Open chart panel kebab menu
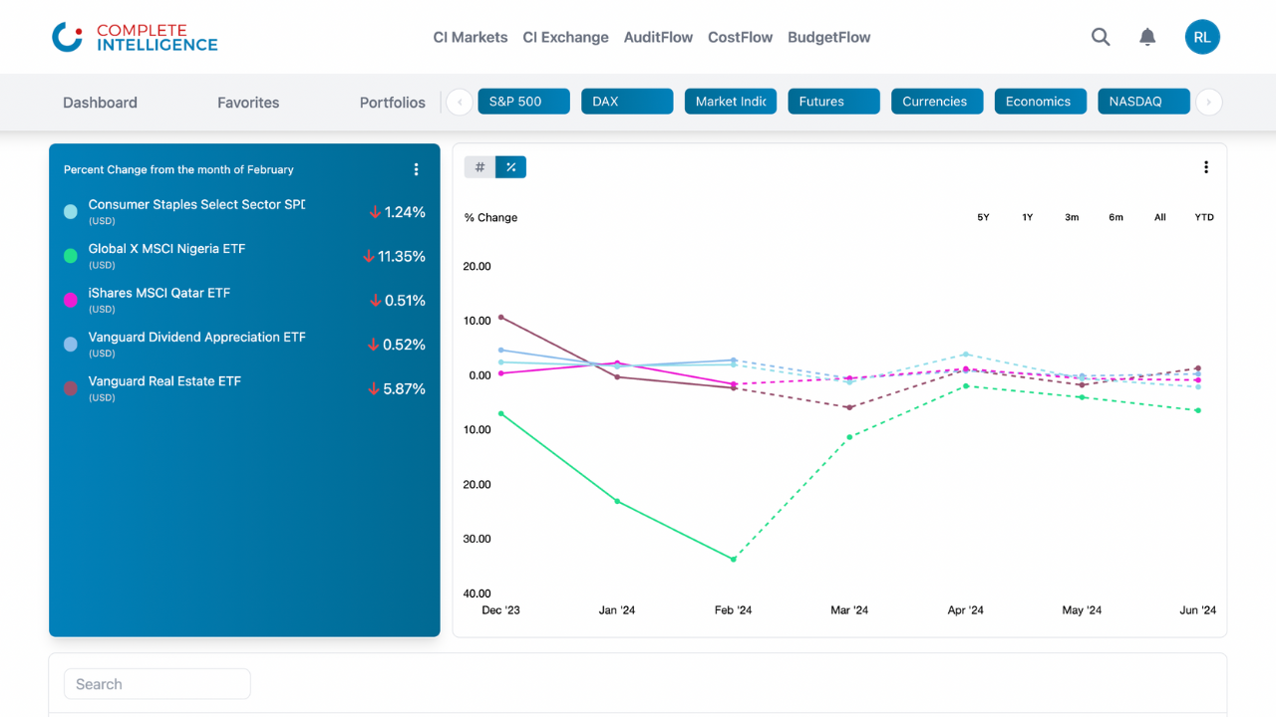This screenshot has height=717, width=1276. pos(1205,167)
